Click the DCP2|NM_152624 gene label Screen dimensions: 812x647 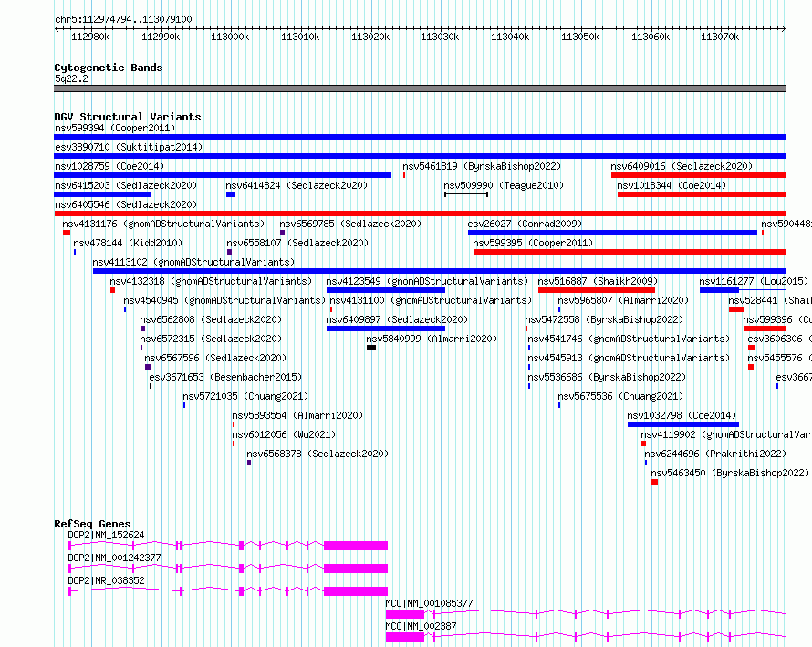pyautogui.click(x=106, y=535)
